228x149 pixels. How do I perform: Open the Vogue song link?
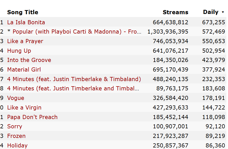click(x=16, y=98)
